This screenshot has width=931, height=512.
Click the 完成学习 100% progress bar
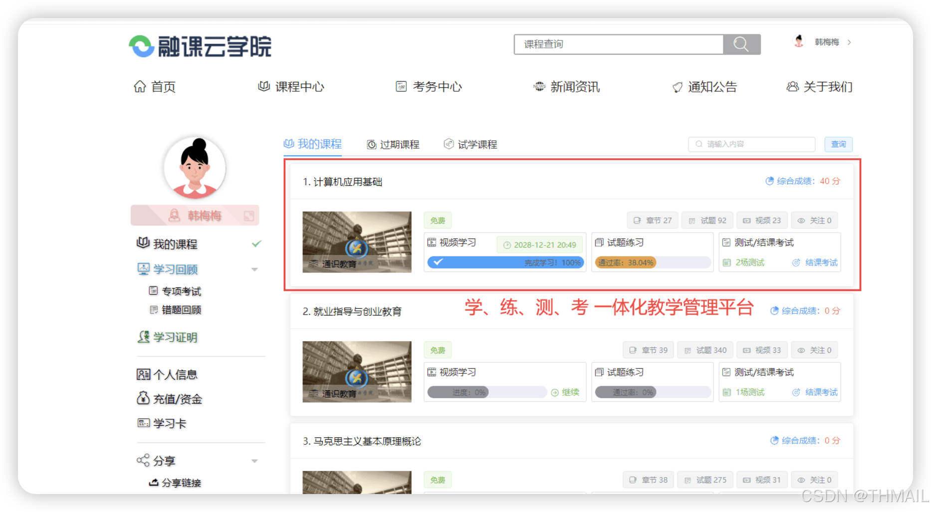pyautogui.click(x=505, y=262)
